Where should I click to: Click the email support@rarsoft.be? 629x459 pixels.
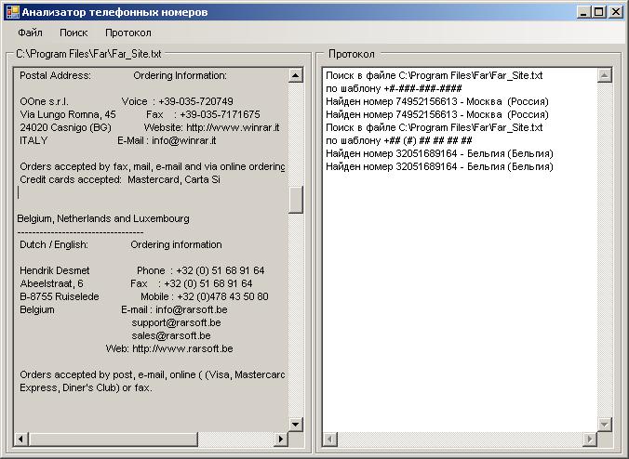[176, 322]
